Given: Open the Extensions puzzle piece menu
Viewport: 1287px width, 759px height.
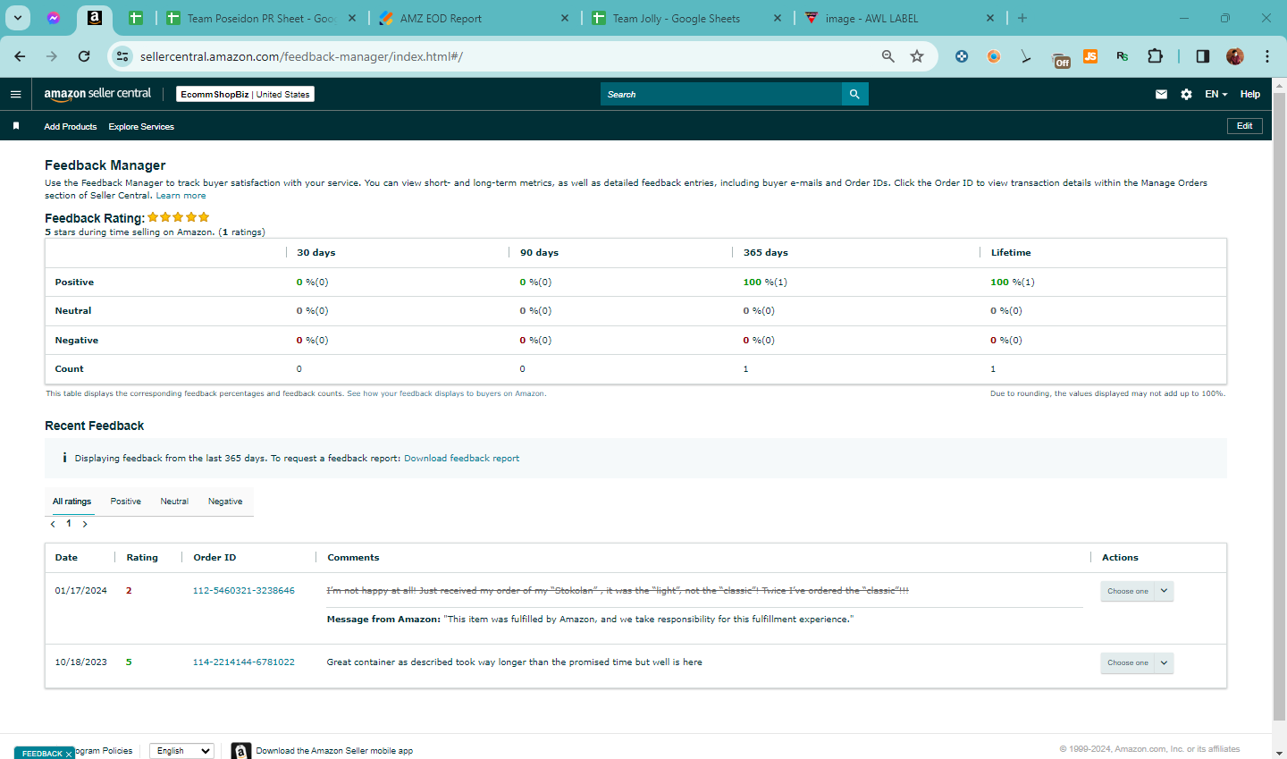Looking at the screenshot, I should pyautogui.click(x=1155, y=56).
